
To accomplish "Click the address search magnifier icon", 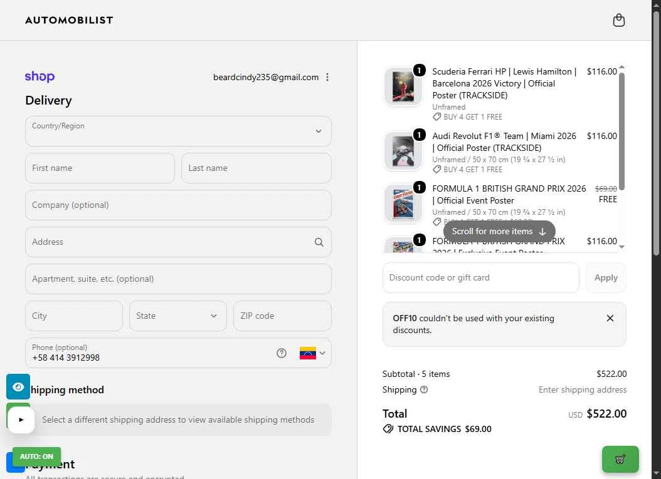I will point(319,242).
